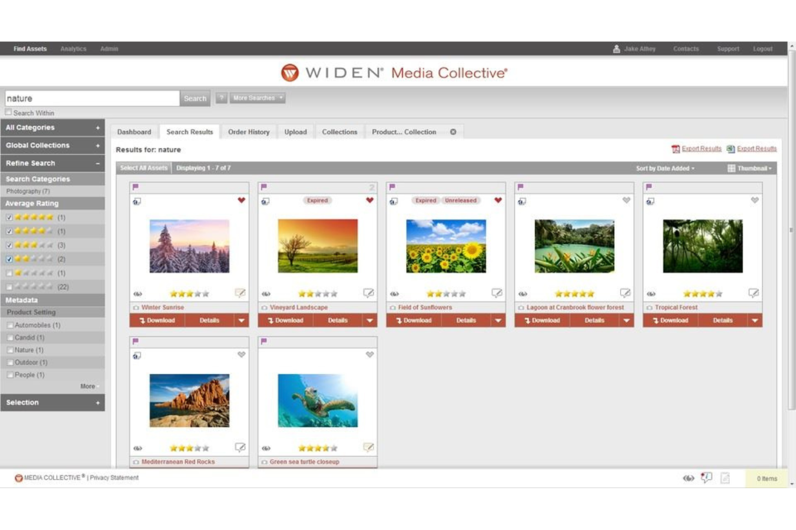796x530 pixels.
Task: Check the one-star rating filter
Action: 9,273
